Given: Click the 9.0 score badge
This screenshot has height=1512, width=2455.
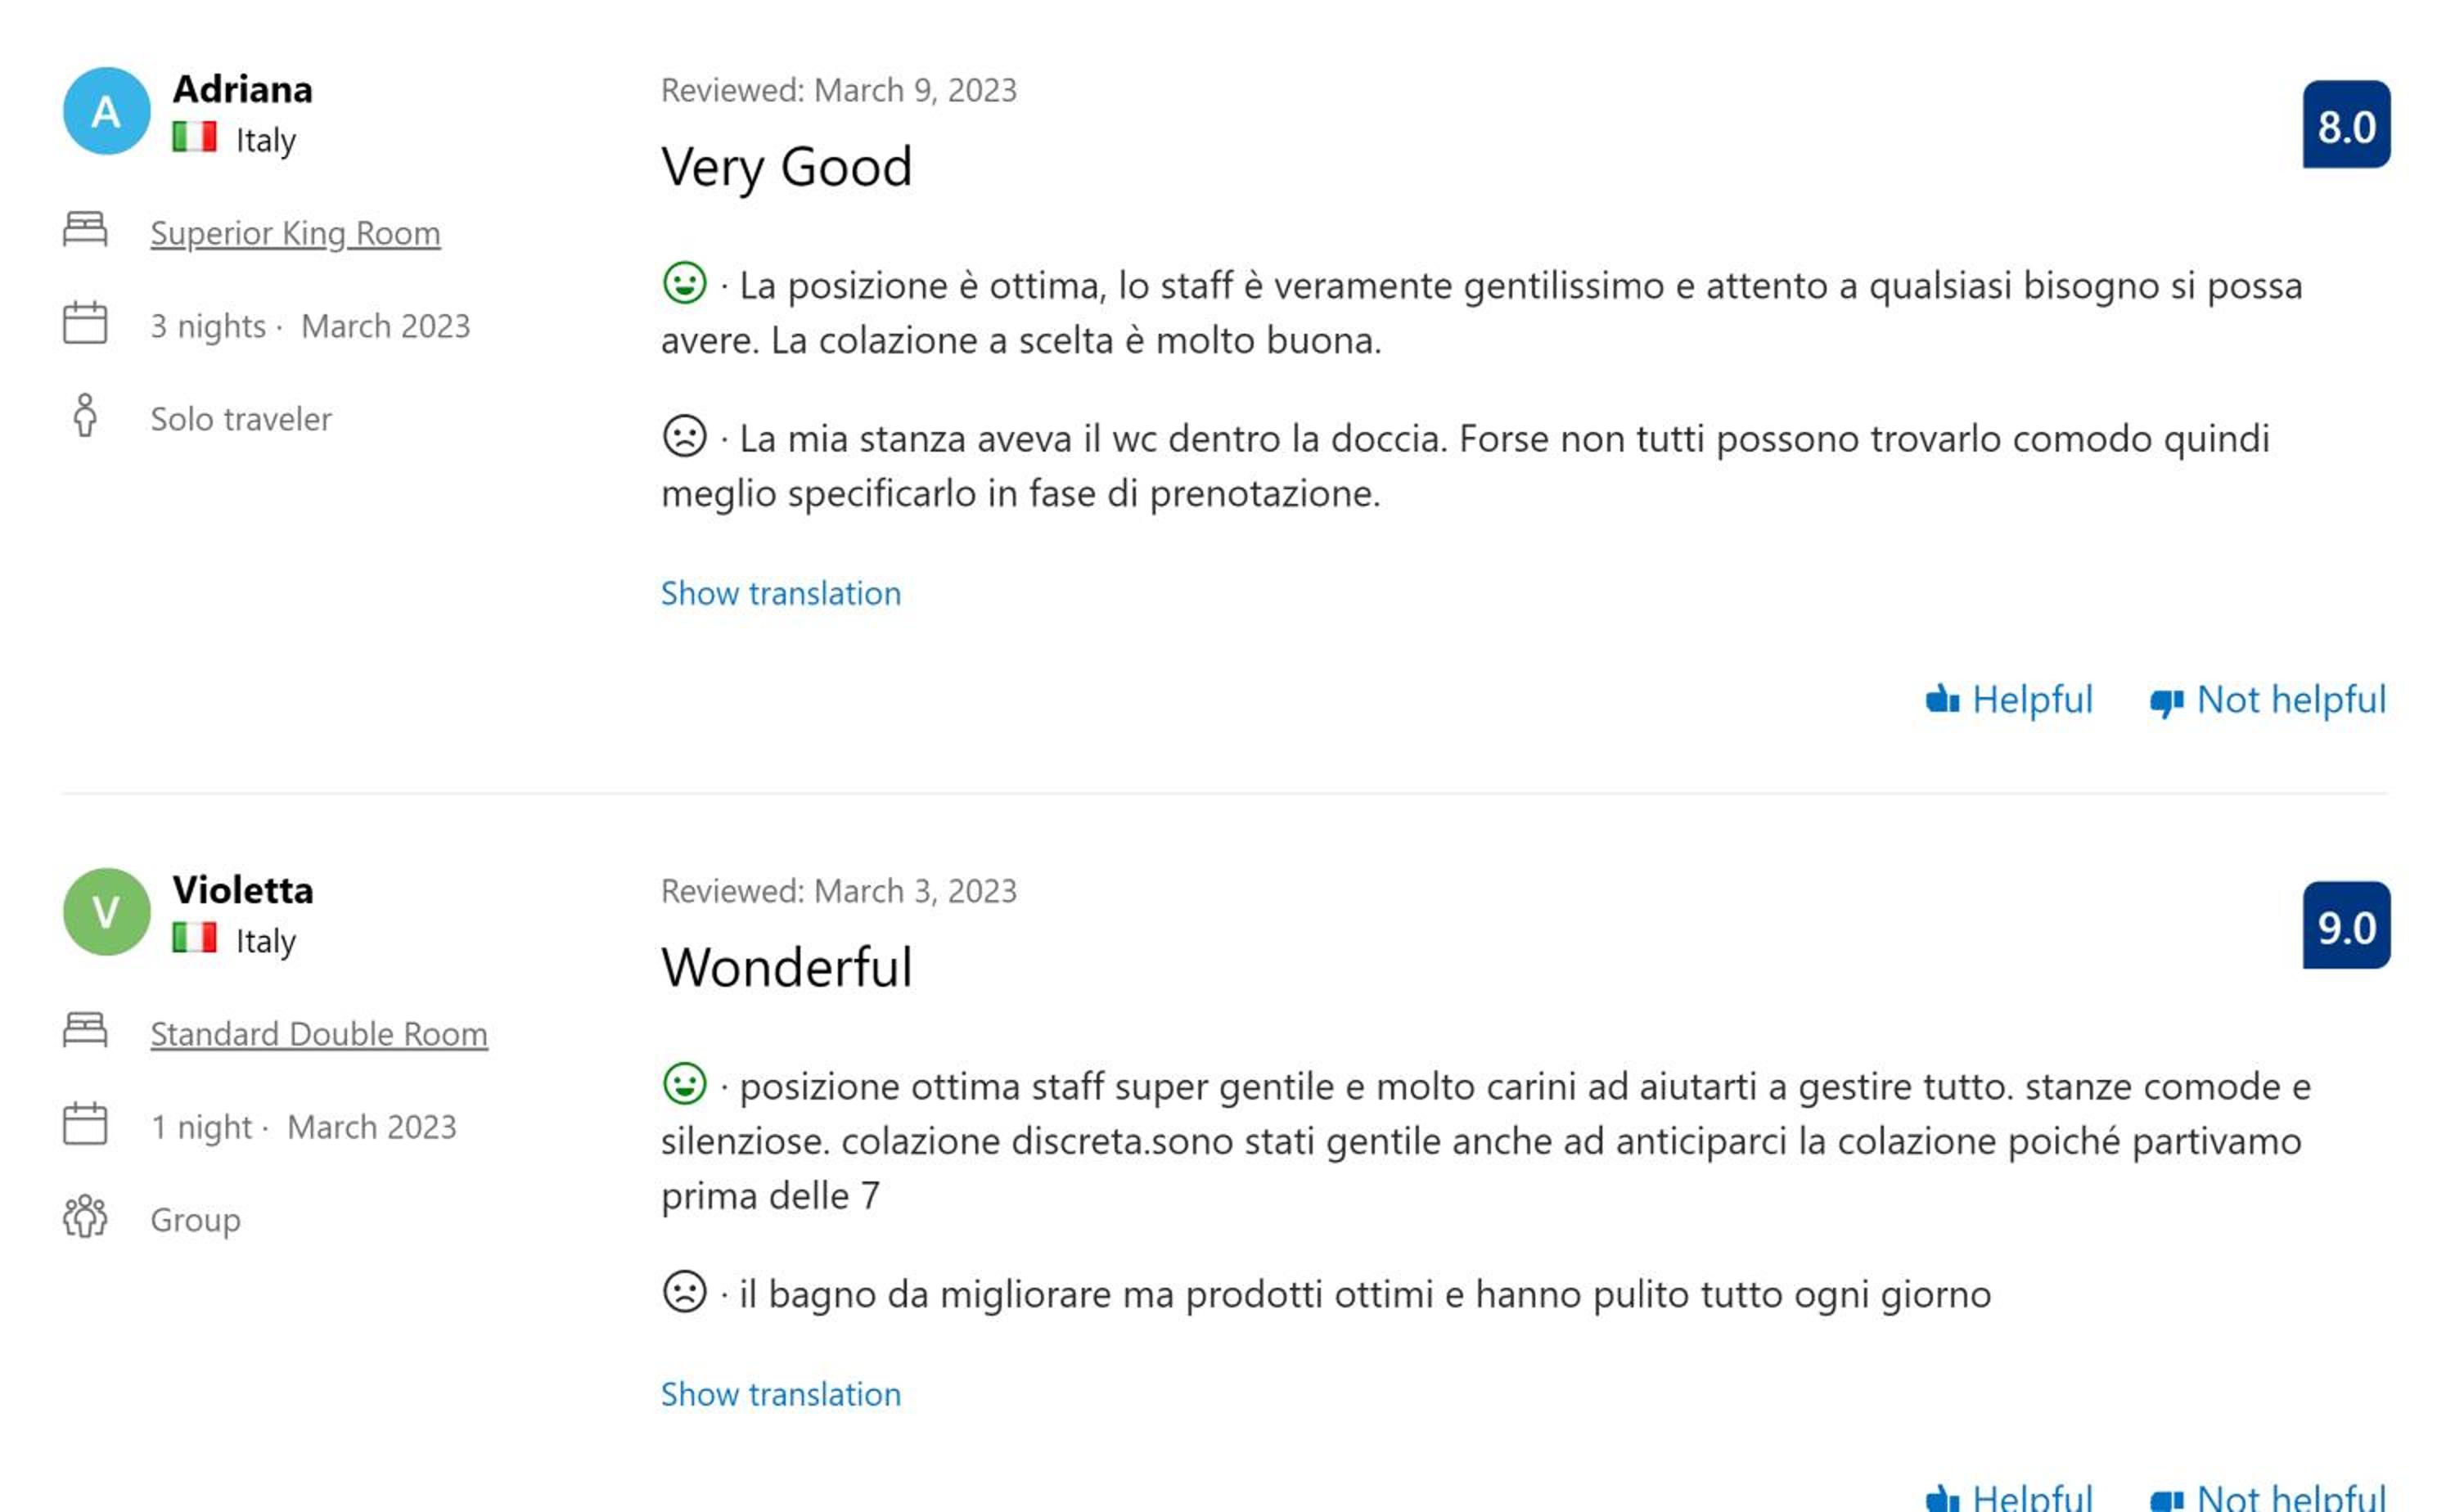Looking at the screenshot, I should pyautogui.click(x=2346, y=926).
